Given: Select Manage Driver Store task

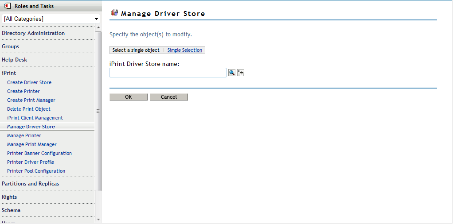Looking at the screenshot, I should point(31,127).
